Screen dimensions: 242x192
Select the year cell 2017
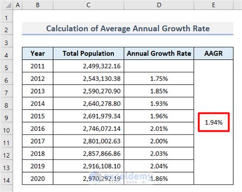click(38, 141)
